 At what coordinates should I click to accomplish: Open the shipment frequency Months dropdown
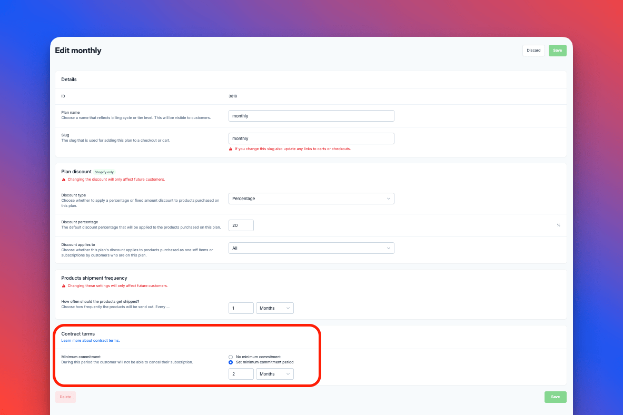pyautogui.click(x=274, y=308)
